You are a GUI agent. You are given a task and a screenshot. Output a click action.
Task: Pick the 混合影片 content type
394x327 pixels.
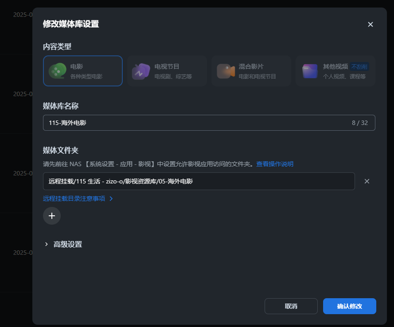251,71
